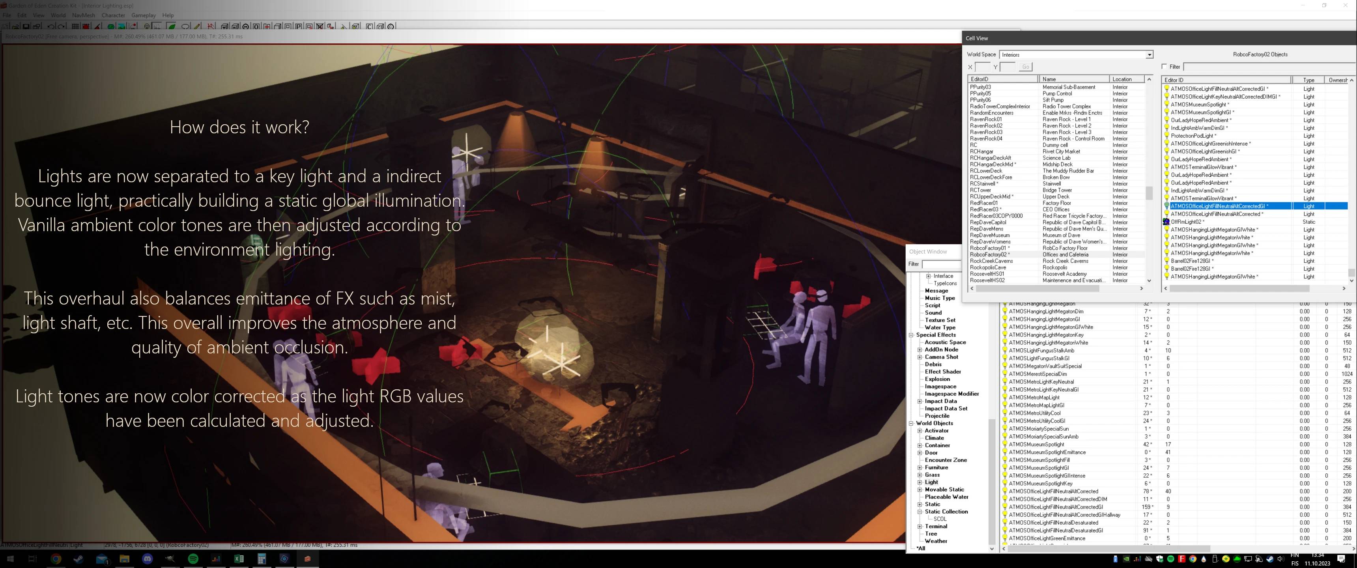Viewport: 1357px width, 568px height.
Task: Click the lightbulb lighting toolbar icon
Action: [x=146, y=27]
